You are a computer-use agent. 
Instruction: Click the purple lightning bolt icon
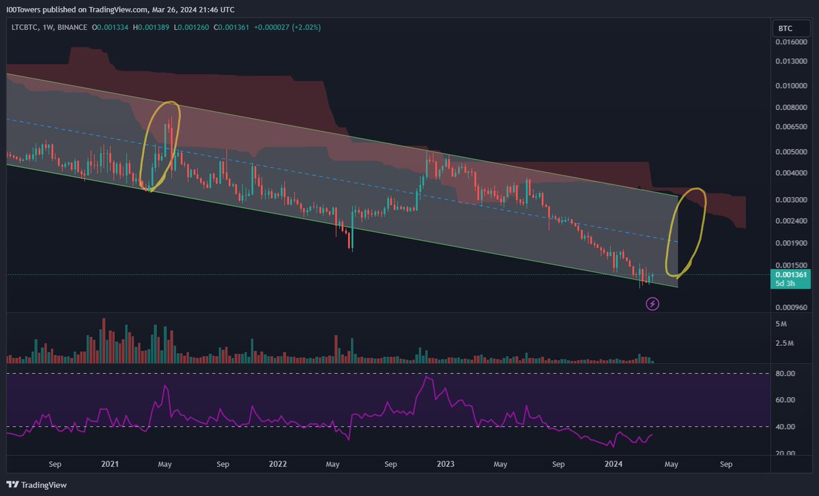(652, 304)
